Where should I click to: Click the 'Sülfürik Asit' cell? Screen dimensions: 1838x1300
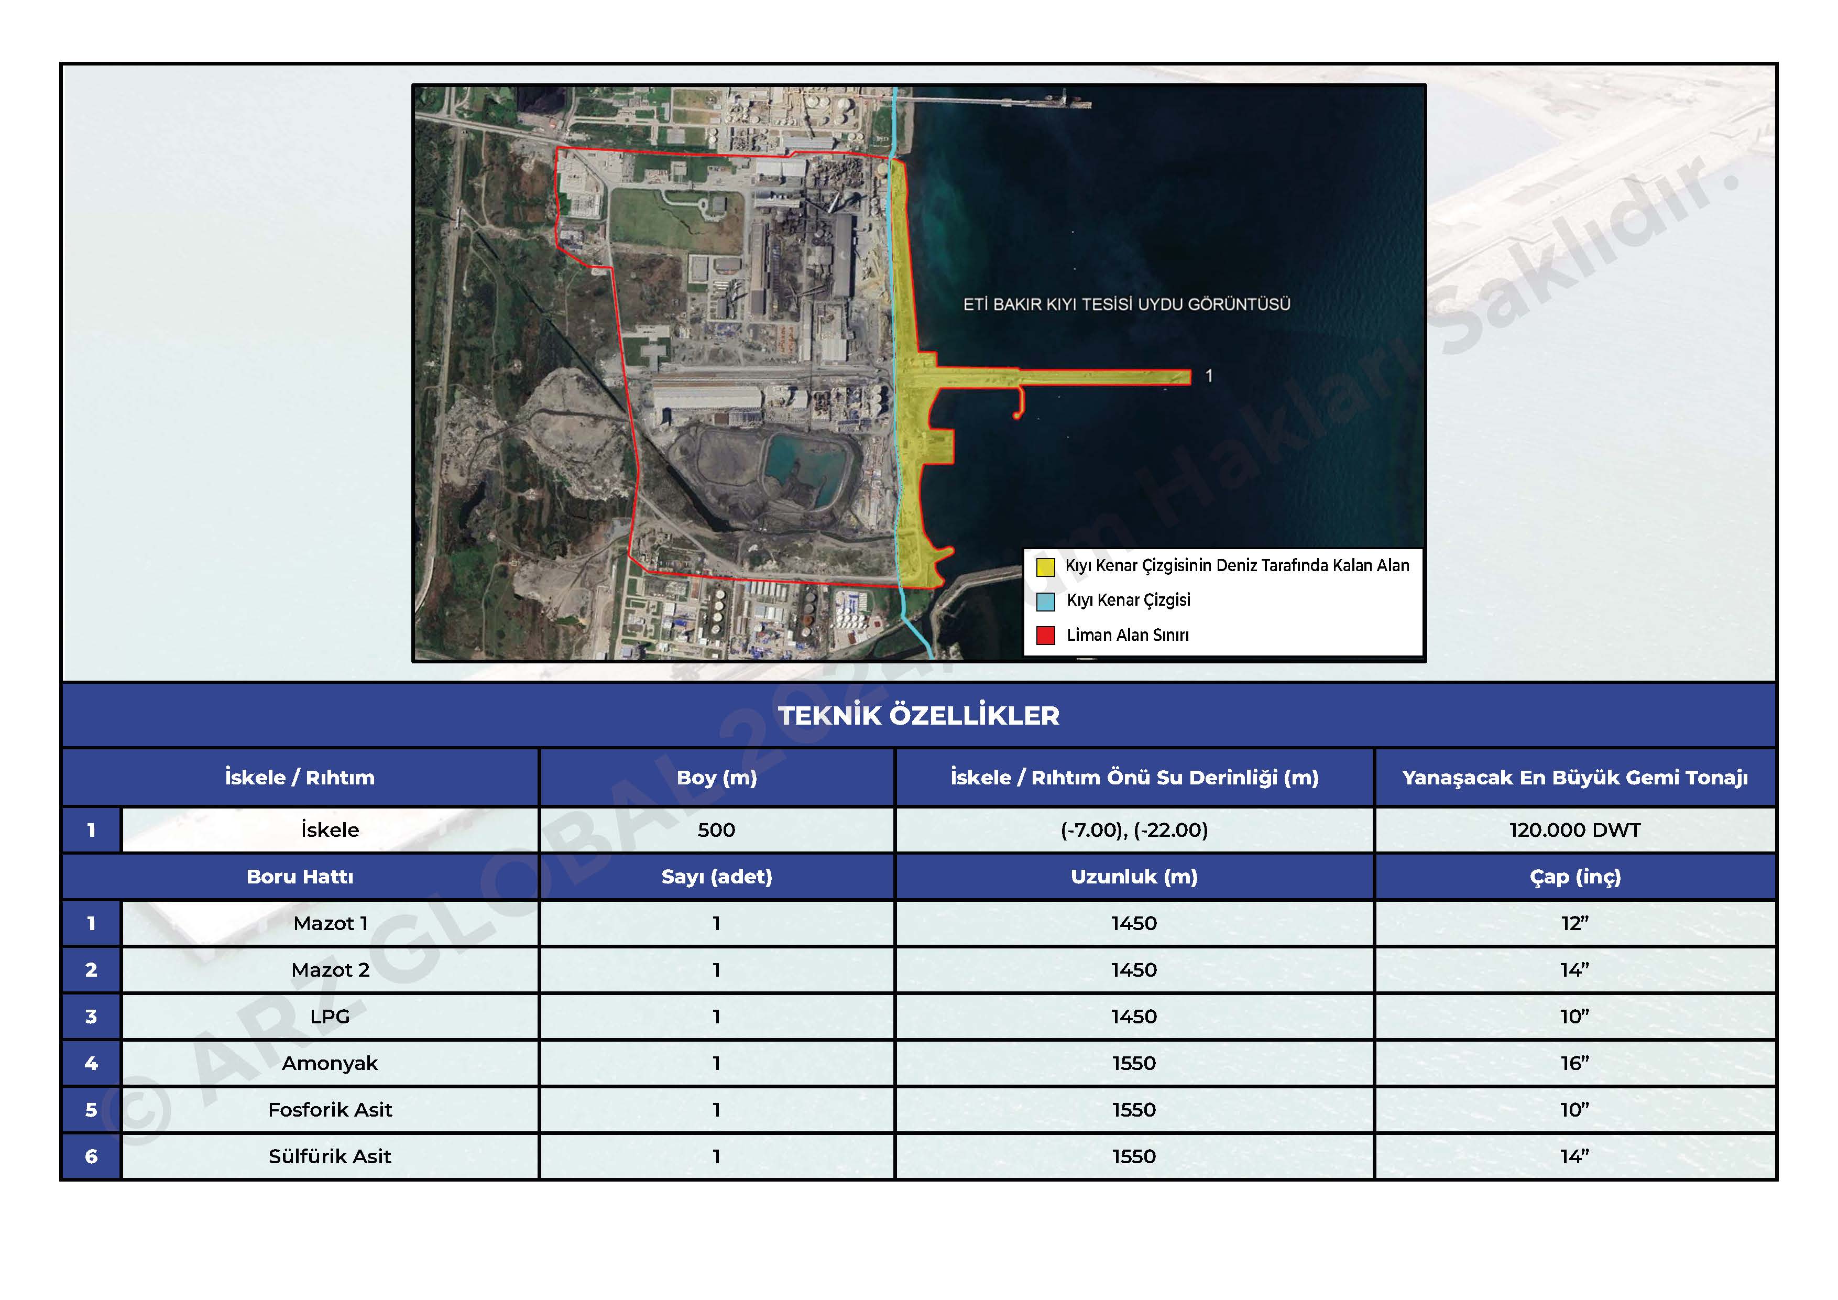pyautogui.click(x=330, y=1156)
